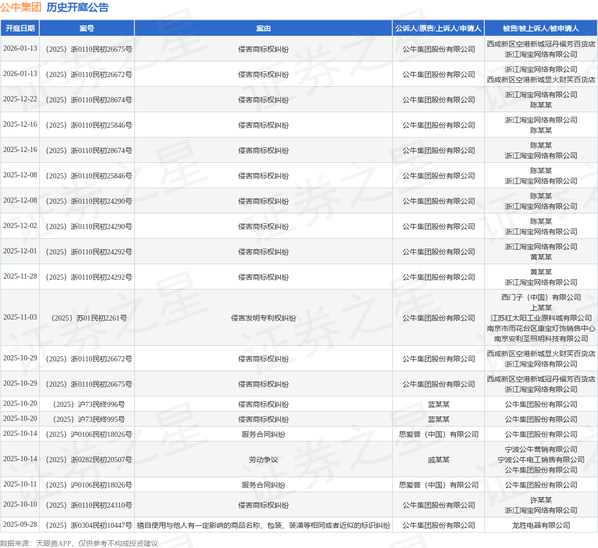This screenshot has width=598, height=548.
Task: Select the 历史开庭公告 heading
Action: [78, 7]
